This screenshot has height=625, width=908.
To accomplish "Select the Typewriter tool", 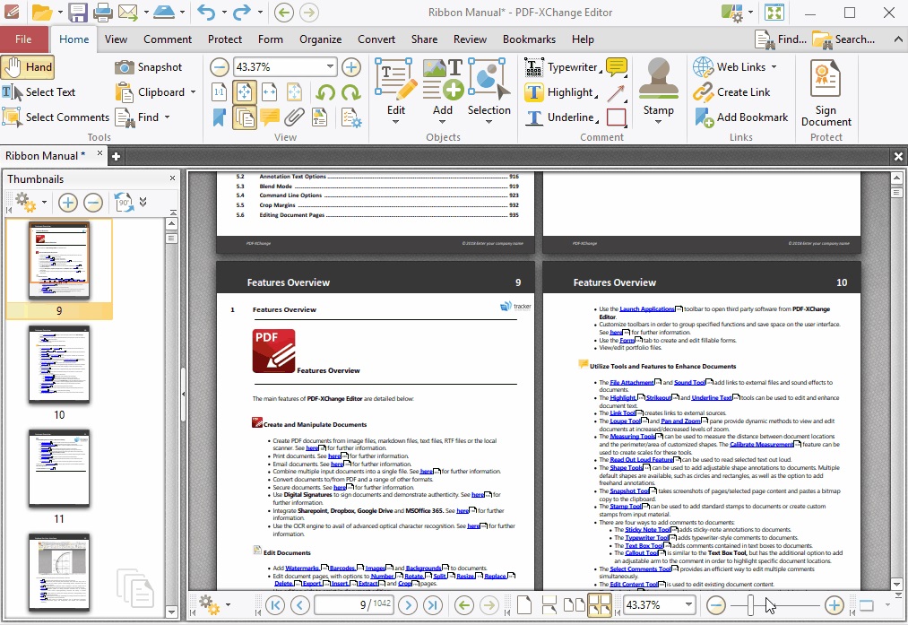I will (562, 67).
